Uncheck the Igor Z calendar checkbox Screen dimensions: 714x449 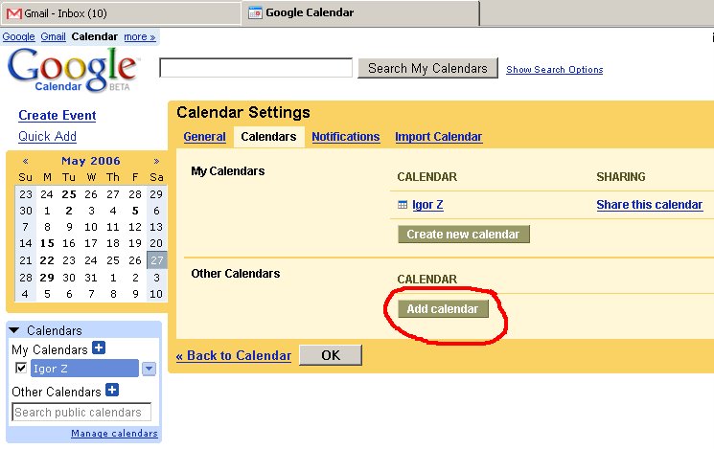pyautogui.click(x=21, y=368)
